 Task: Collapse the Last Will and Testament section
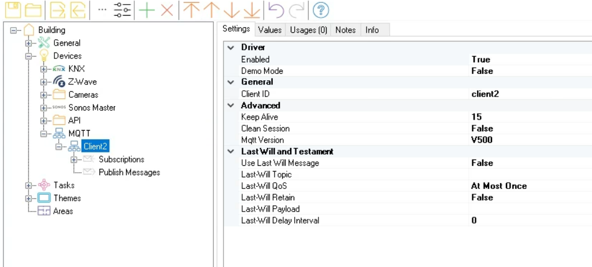coord(231,151)
